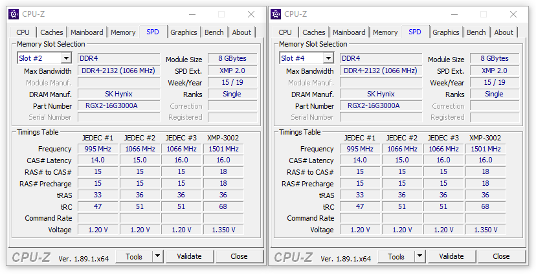536x275 pixels.
Task: Click the Part Number RGX2-16G3000A field in left window
Action: (118, 105)
